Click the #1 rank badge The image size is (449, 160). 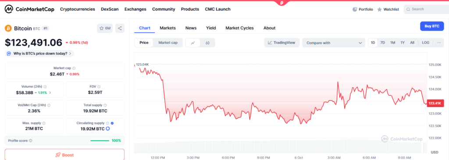coord(45,28)
